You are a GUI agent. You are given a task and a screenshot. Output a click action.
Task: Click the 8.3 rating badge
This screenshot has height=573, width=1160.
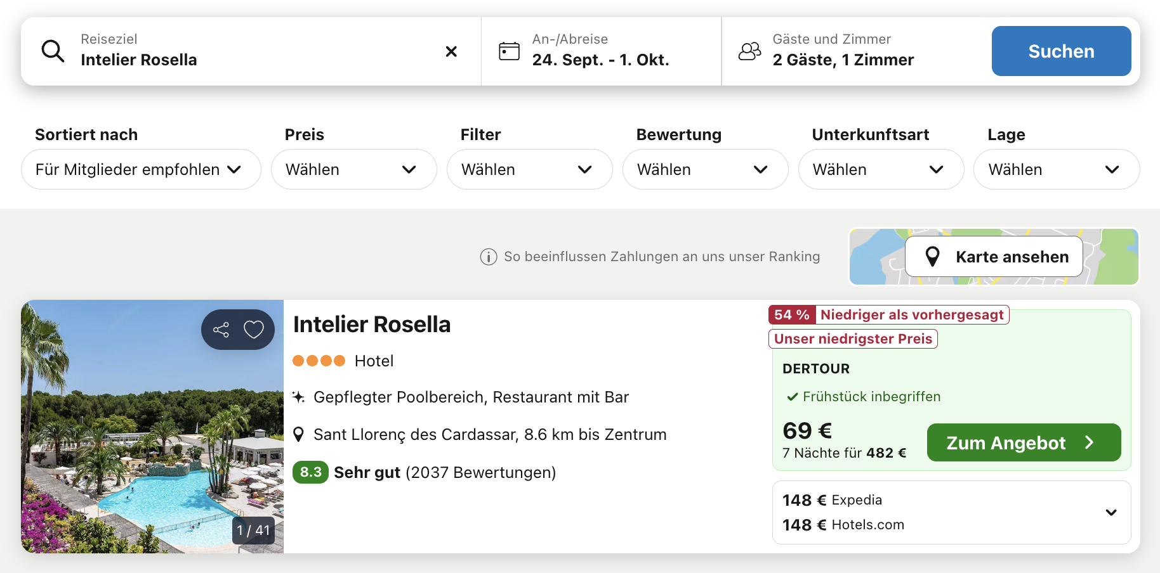click(310, 472)
